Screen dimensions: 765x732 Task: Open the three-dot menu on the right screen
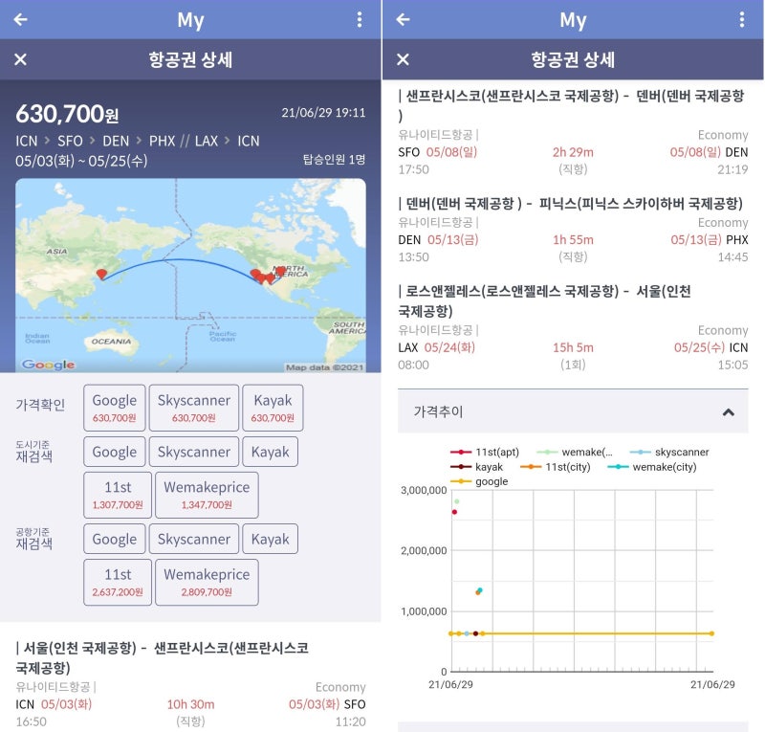point(742,19)
